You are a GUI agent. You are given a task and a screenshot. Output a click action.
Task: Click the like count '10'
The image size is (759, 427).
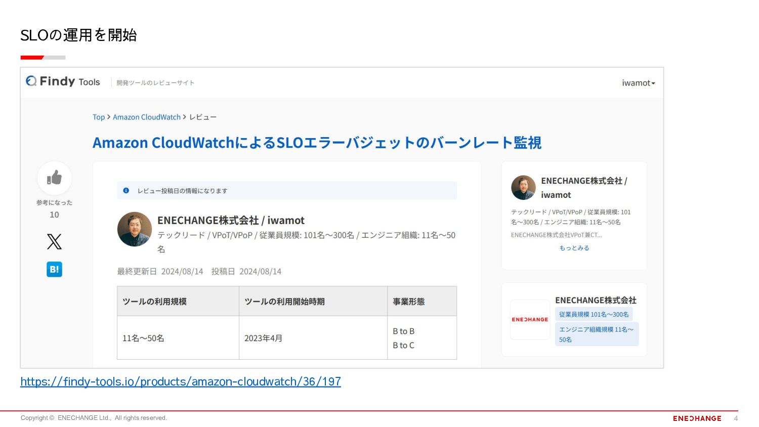(x=54, y=215)
